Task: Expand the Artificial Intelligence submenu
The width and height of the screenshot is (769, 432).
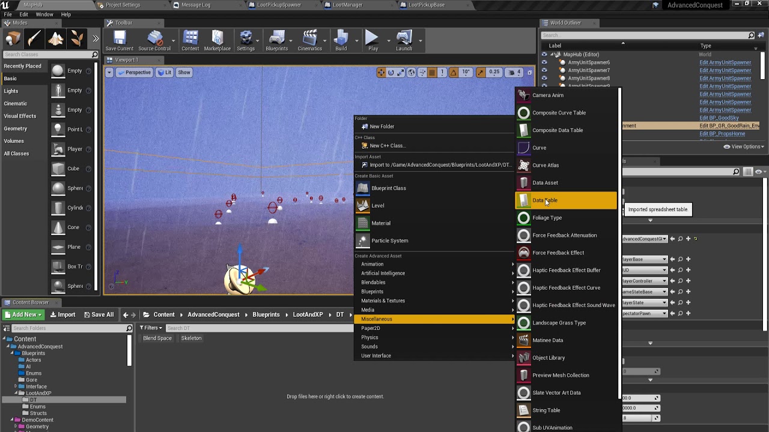Action: (434, 273)
